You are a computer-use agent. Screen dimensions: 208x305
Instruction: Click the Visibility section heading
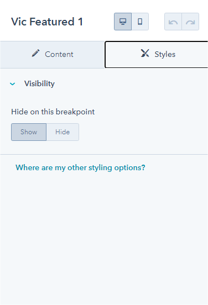tap(39, 83)
